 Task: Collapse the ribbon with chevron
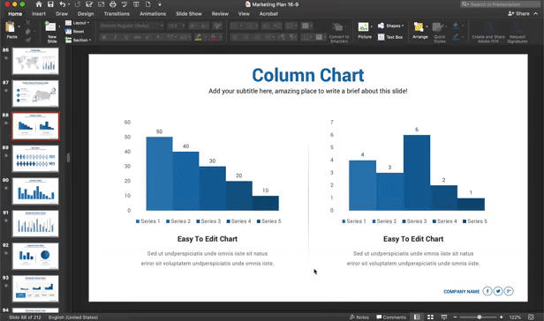[536, 13]
